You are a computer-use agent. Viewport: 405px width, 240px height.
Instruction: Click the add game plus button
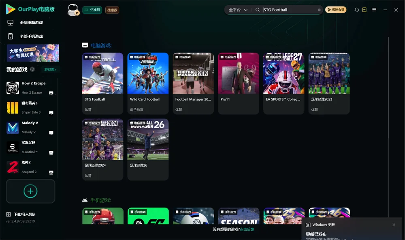pyautogui.click(x=30, y=191)
